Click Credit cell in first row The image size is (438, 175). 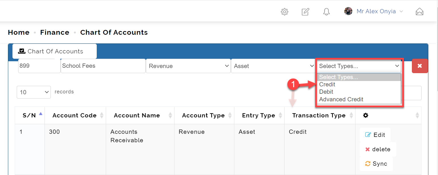pyautogui.click(x=320, y=150)
